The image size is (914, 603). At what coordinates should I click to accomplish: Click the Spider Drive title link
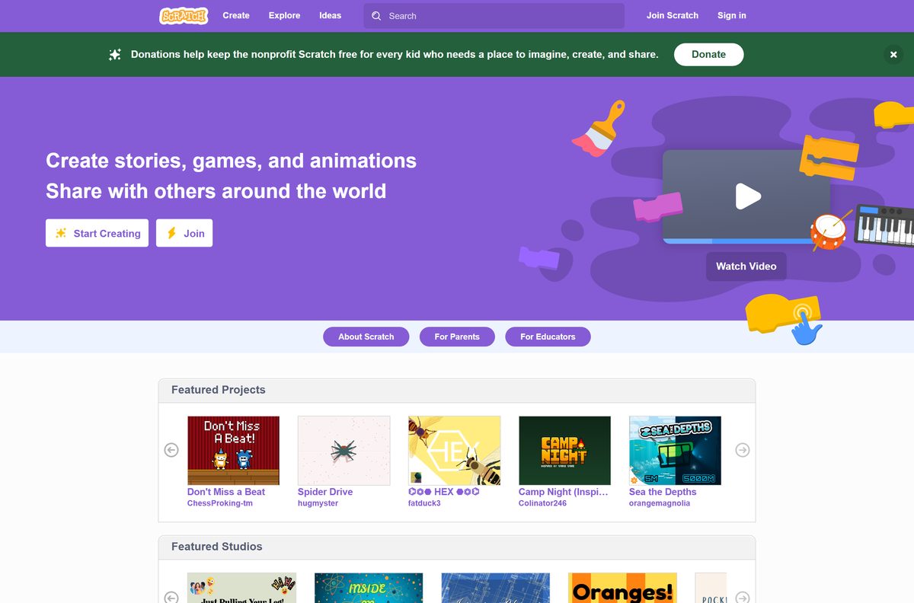pyautogui.click(x=325, y=492)
